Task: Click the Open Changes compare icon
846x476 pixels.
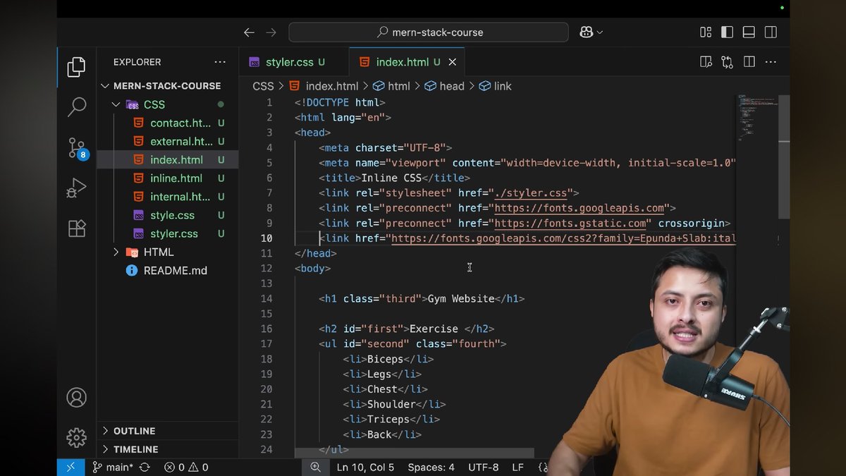Action: click(727, 62)
